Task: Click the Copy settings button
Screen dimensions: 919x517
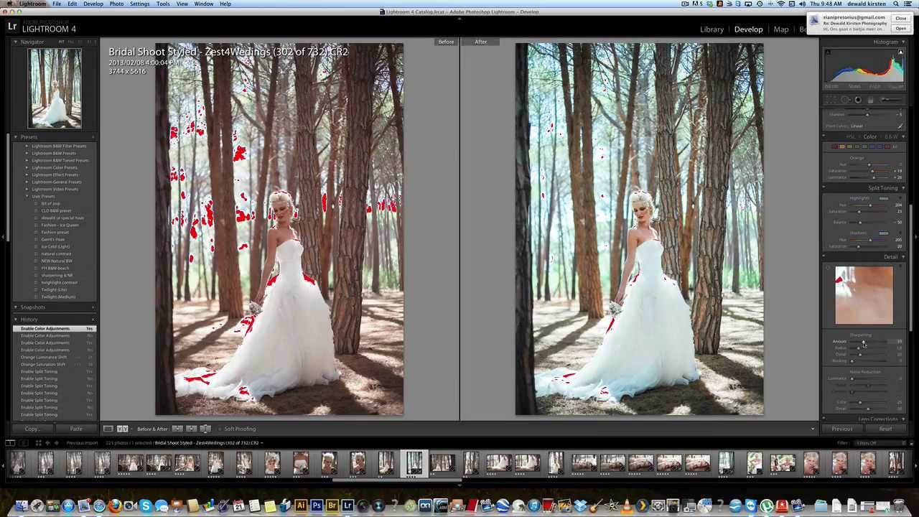Action: click(32, 429)
